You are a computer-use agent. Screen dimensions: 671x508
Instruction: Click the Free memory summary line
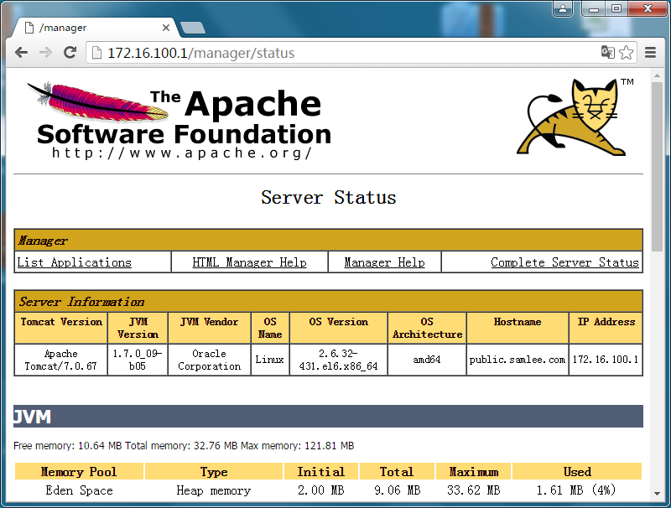[184, 446]
